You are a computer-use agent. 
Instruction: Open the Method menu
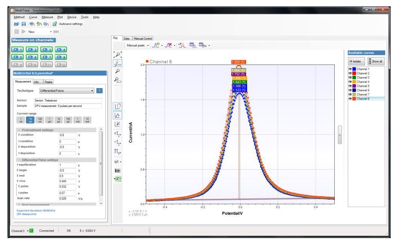coord(19,17)
